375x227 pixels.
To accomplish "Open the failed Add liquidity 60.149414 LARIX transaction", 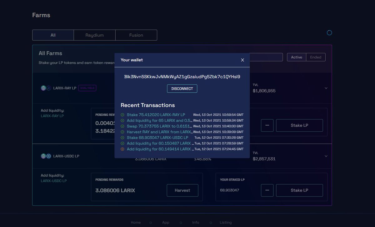I will [x=160, y=149].
